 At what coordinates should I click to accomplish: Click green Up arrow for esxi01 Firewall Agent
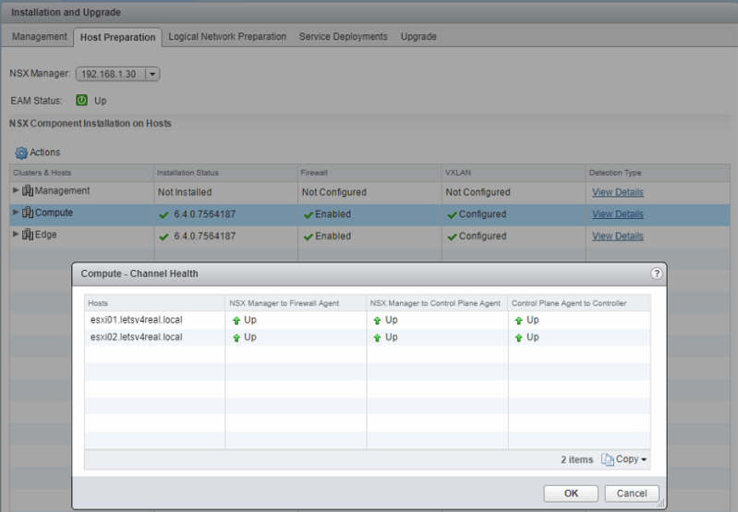click(236, 320)
